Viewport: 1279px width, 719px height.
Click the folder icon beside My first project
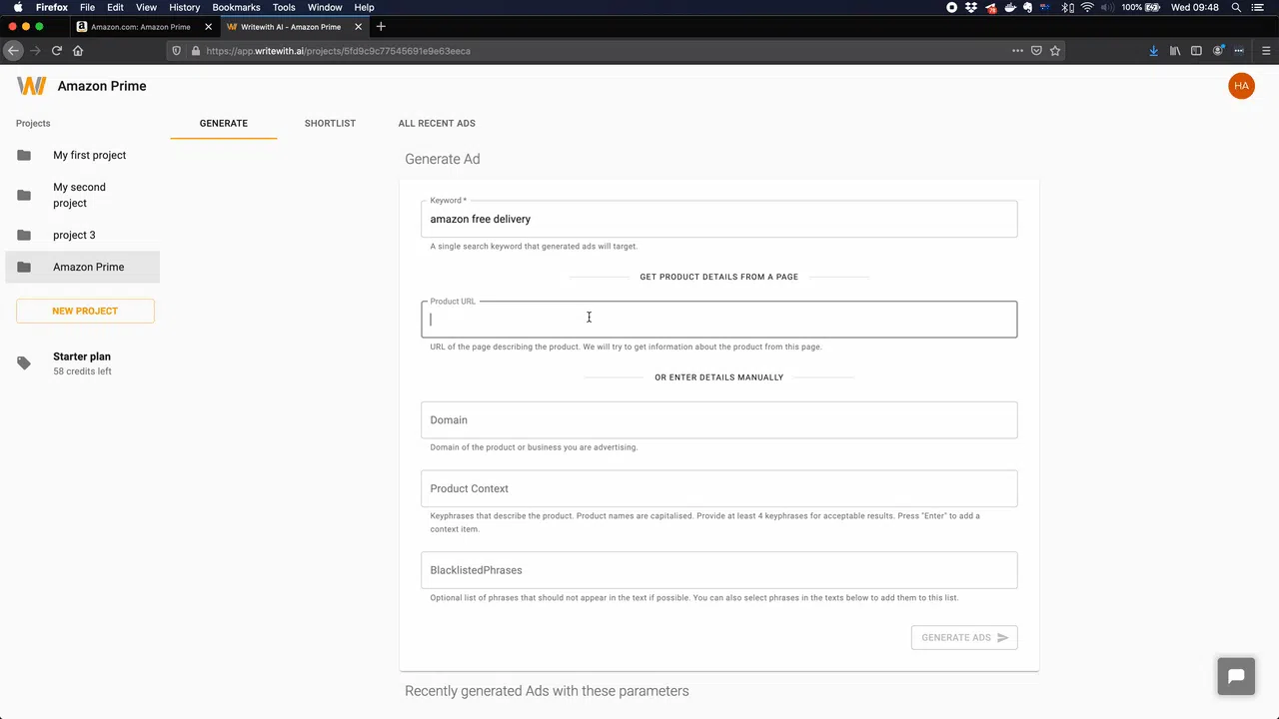pyautogui.click(x=24, y=155)
